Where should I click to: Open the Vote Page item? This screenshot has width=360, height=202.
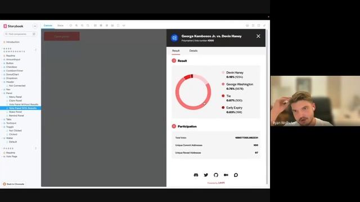point(11,157)
